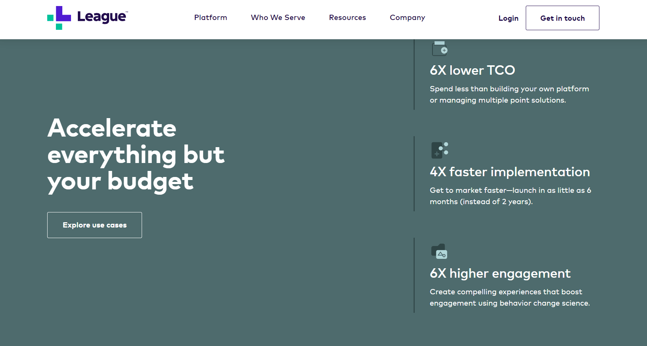Image resolution: width=647 pixels, height=346 pixels.
Task: Select the 4X faster implementation heading
Action: (510, 172)
